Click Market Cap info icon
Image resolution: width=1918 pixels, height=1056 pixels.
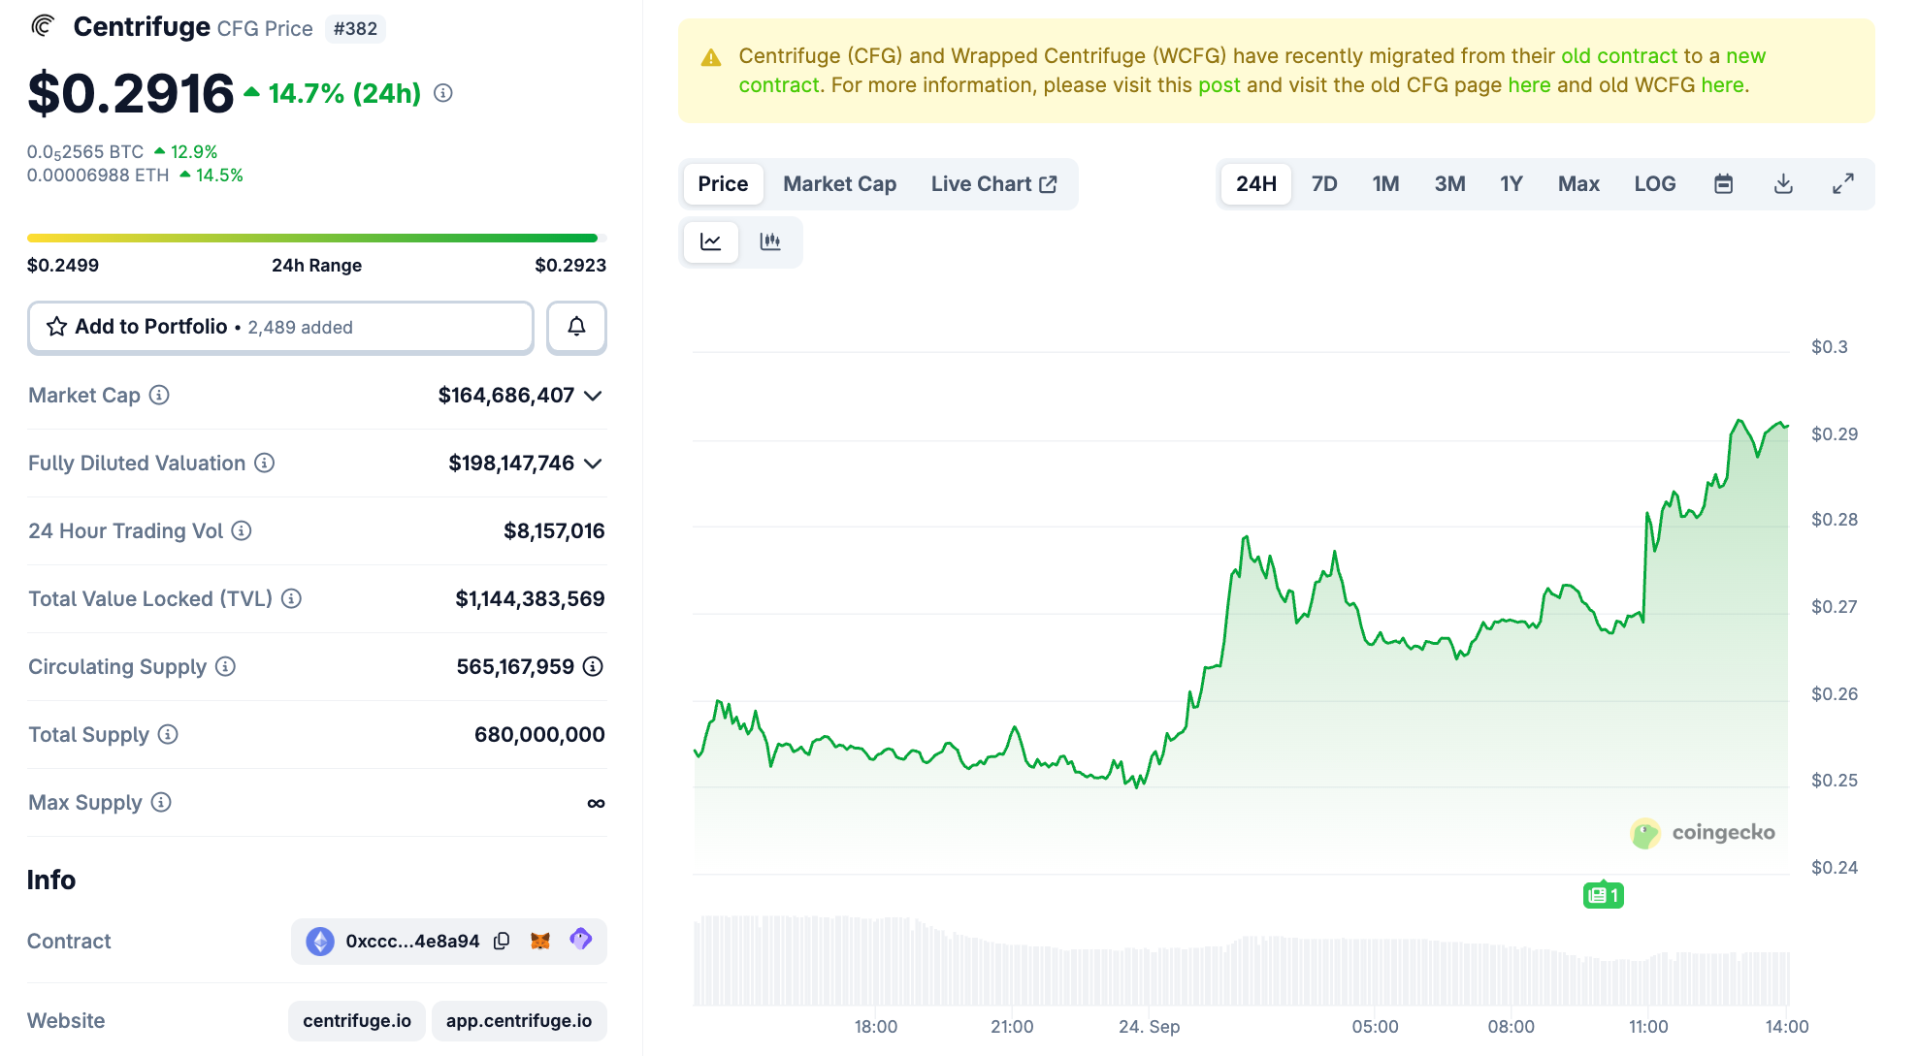(159, 395)
